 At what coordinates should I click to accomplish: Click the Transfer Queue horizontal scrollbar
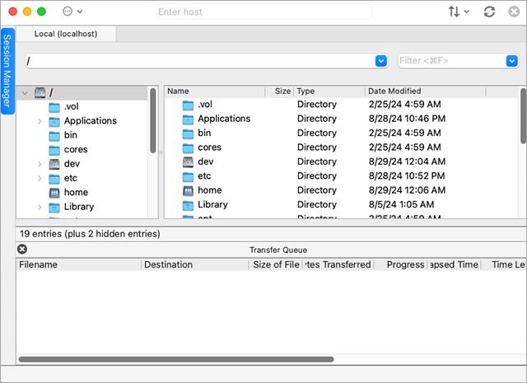pos(176,359)
